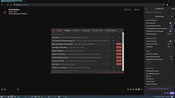Screen dimensions: 175x98
Task: Click Set Blacklist Keywords
Action: (153, 71)
